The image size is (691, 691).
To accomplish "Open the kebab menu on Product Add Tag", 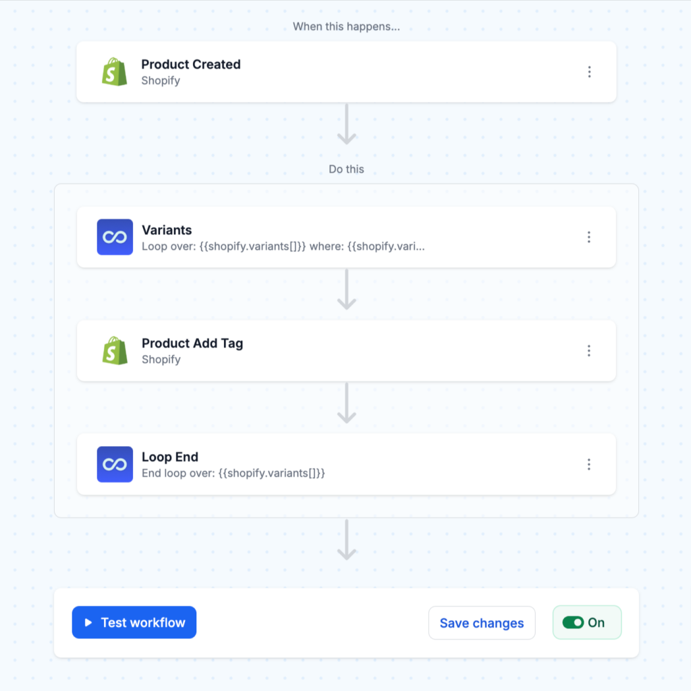I will click(x=589, y=350).
